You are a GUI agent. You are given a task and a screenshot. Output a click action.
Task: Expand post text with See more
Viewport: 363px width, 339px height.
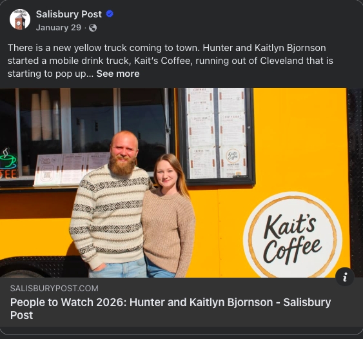pyautogui.click(x=118, y=74)
